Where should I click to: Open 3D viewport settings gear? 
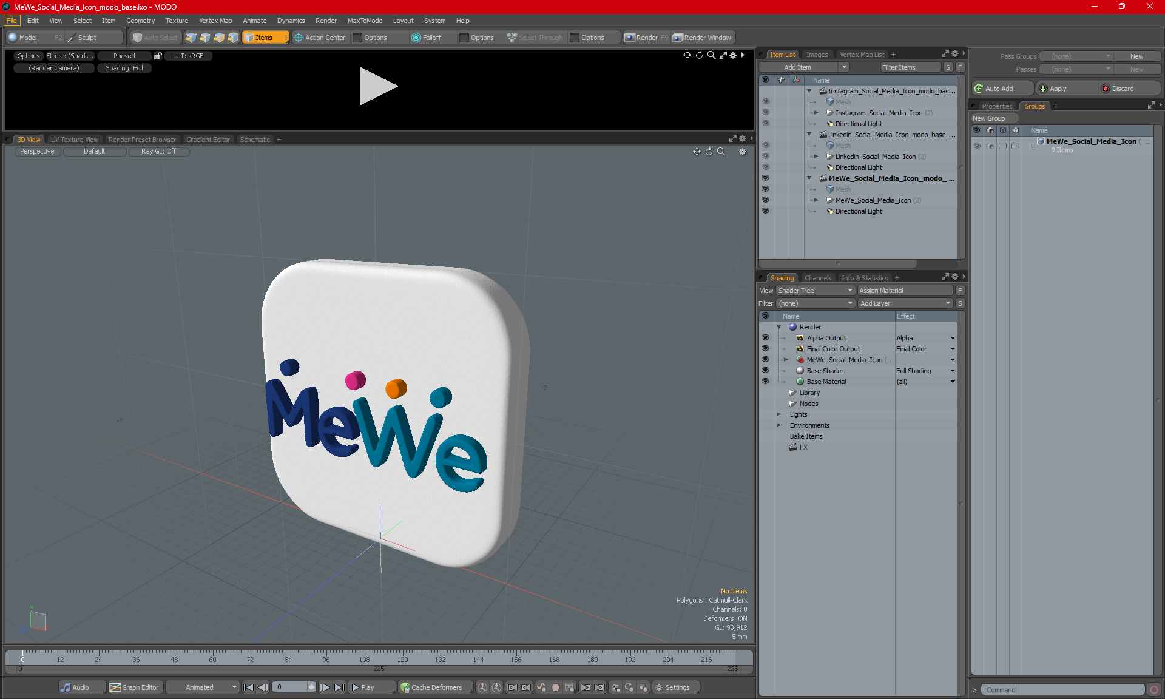(x=743, y=152)
